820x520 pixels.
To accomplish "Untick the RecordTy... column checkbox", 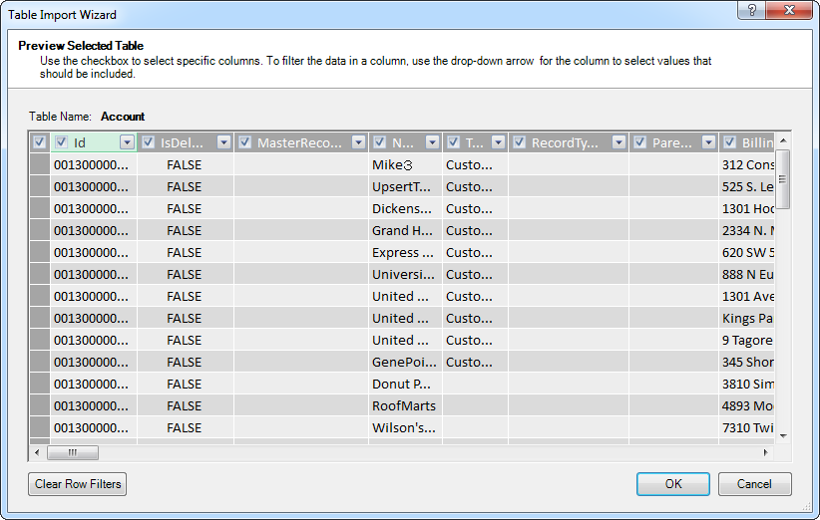I will (519, 142).
